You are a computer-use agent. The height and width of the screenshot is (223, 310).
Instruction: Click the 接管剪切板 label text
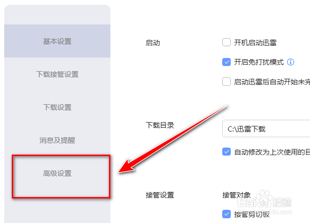click(x=251, y=215)
